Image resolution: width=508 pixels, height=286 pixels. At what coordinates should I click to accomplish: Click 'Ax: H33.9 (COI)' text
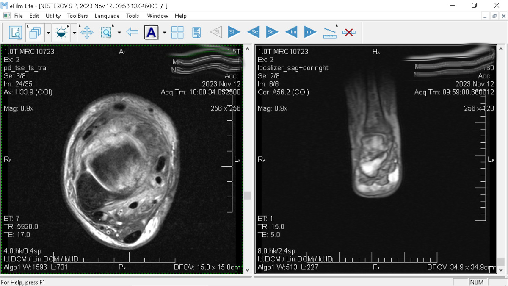click(28, 92)
